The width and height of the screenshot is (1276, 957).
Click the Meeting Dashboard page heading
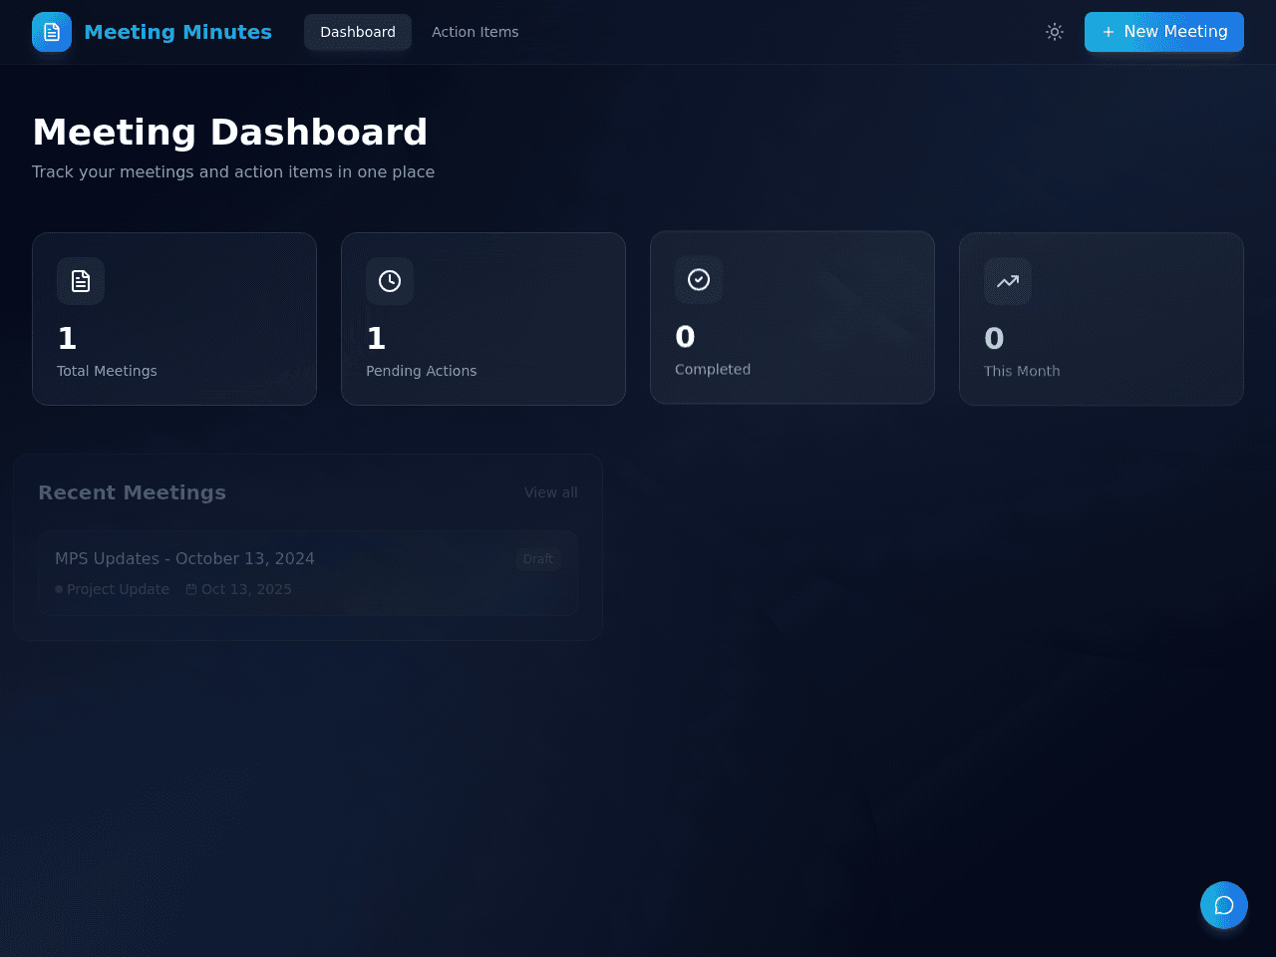(x=230, y=132)
